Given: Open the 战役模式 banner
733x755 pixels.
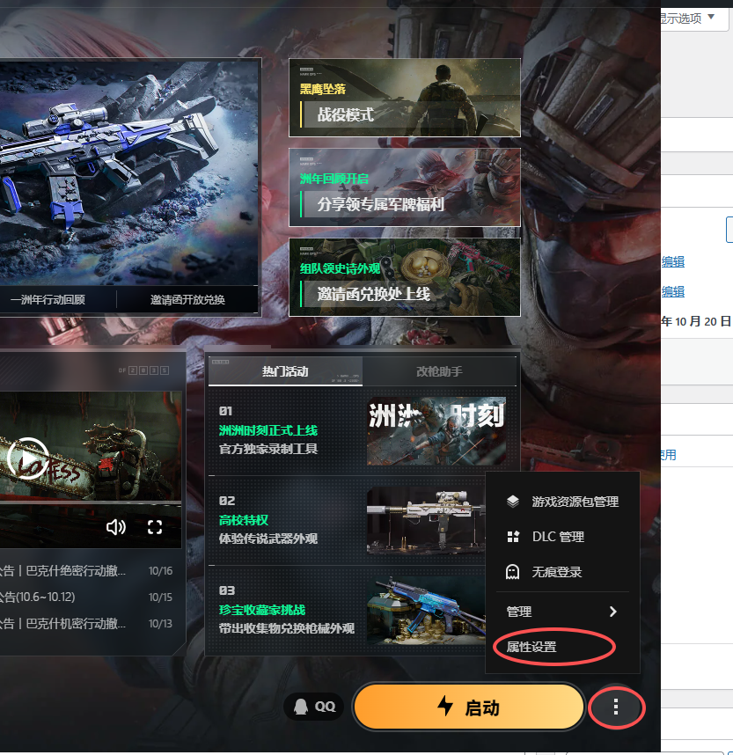Looking at the screenshot, I should 405,98.
